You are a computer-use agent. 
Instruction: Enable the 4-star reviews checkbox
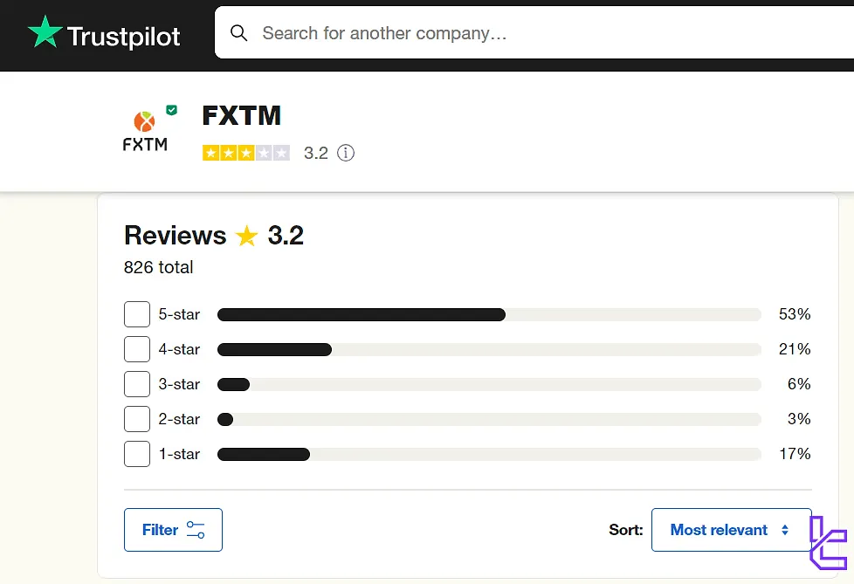tap(137, 349)
